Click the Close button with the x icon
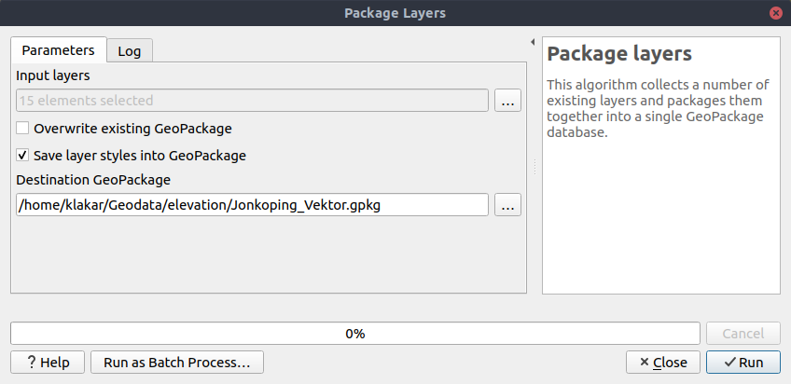 [x=662, y=363]
